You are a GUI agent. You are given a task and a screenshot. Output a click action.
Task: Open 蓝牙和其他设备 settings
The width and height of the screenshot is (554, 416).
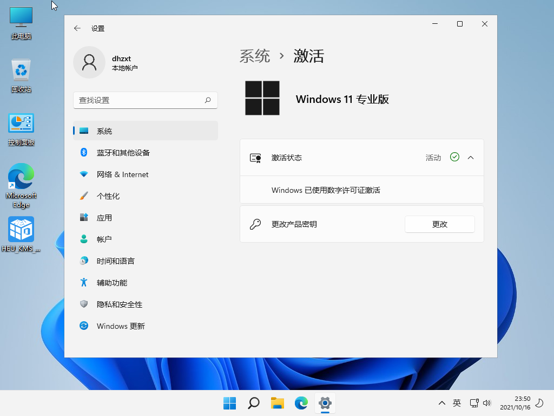pyautogui.click(x=145, y=152)
